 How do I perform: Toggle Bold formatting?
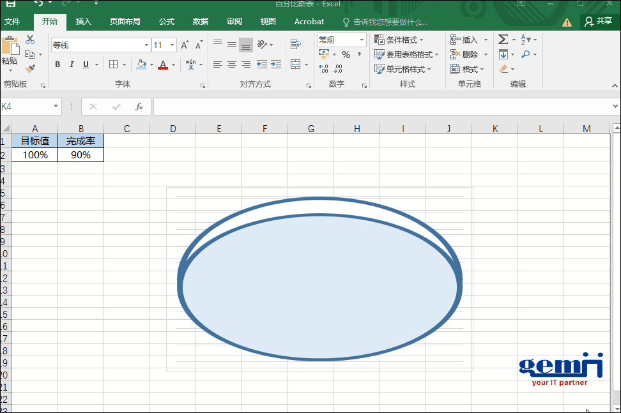click(58, 64)
